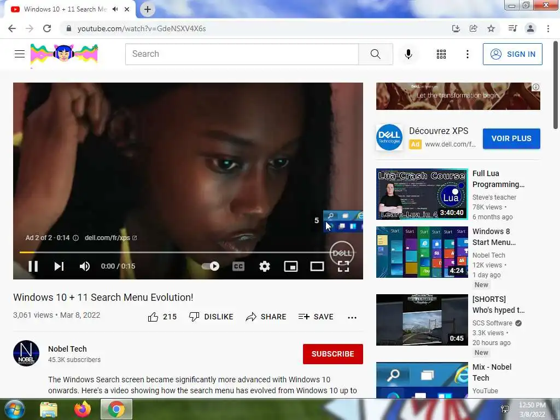Pause the video with the pause button
The width and height of the screenshot is (560, 420).
(33, 266)
